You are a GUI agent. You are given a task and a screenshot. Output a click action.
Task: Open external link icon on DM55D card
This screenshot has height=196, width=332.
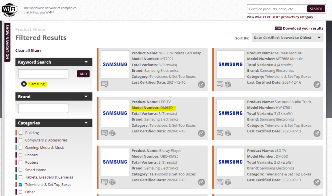pyautogui.click(x=317, y=182)
